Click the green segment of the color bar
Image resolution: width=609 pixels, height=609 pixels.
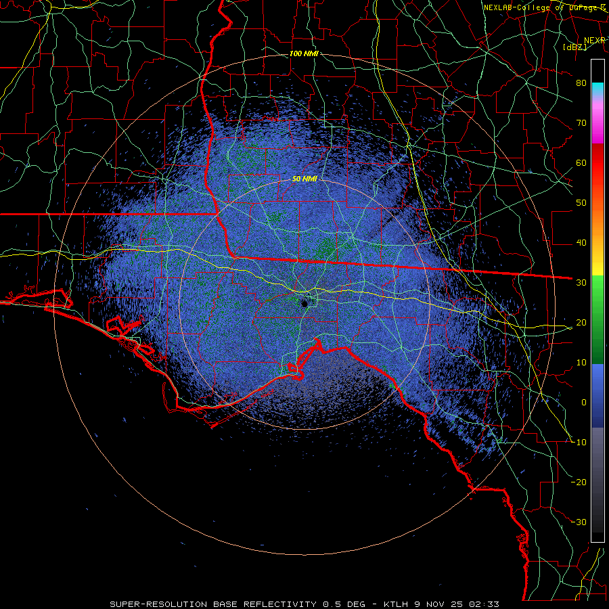point(597,319)
